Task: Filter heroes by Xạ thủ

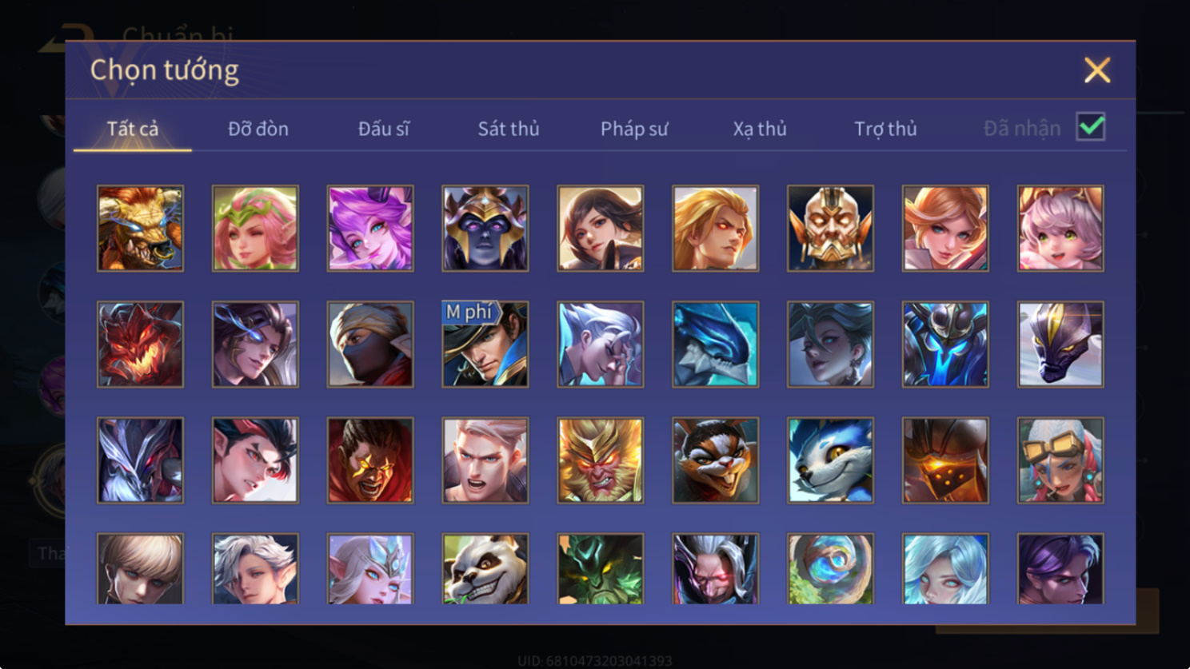Action: 760,129
